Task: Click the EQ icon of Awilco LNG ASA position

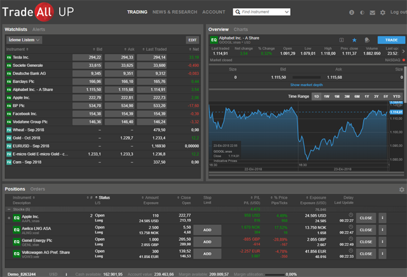Action: (x=17, y=230)
